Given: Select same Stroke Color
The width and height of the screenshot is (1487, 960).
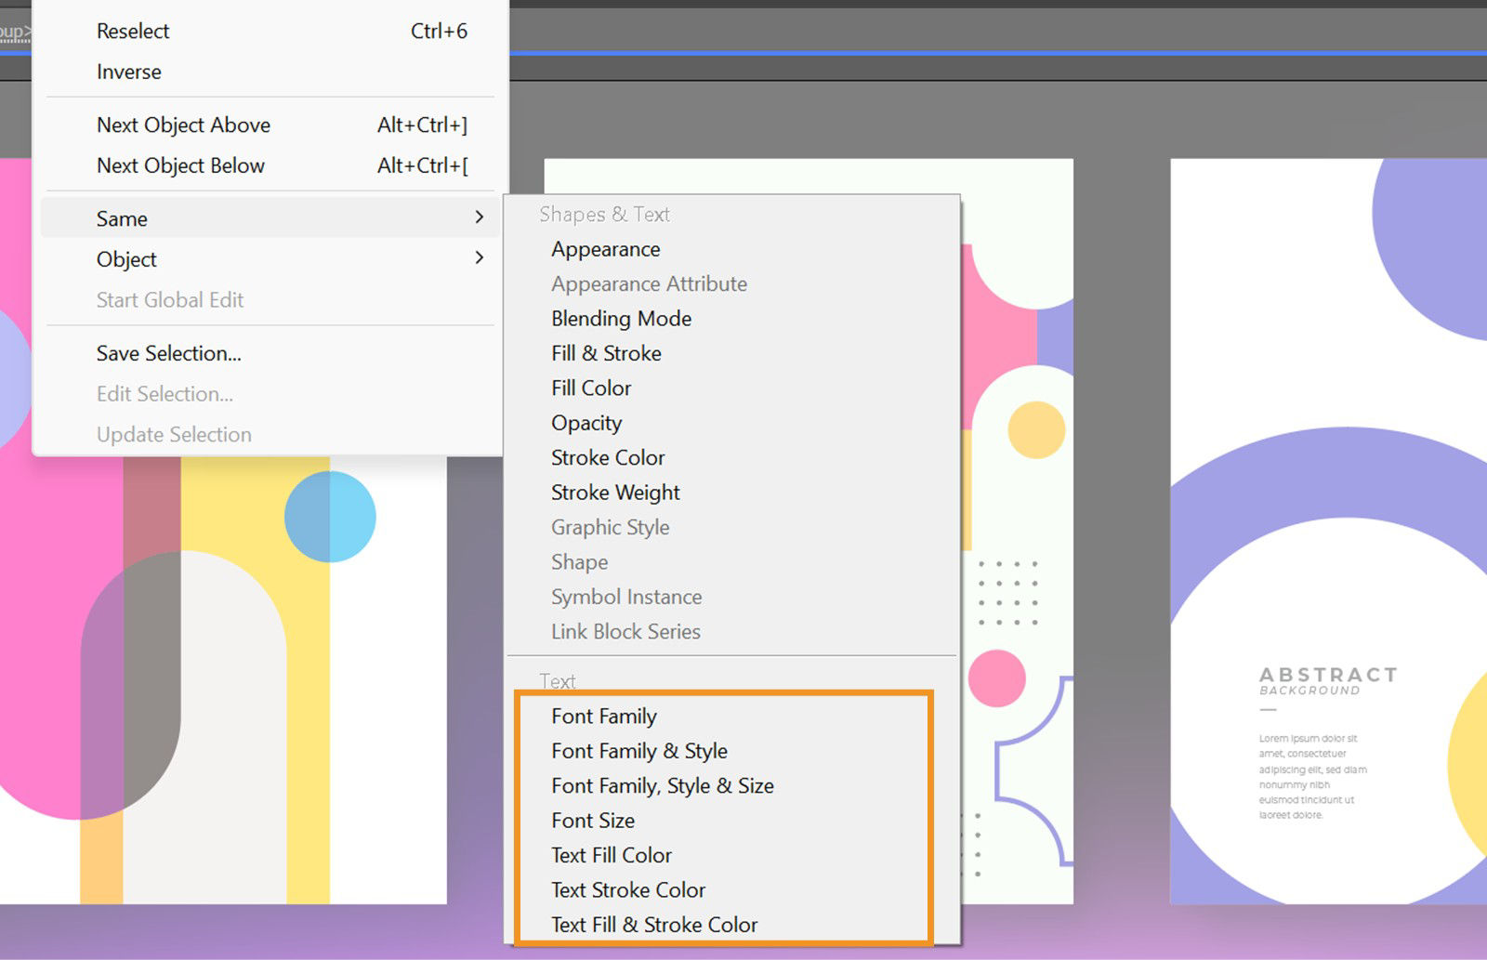Looking at the screenshot, I should (607, 457).
